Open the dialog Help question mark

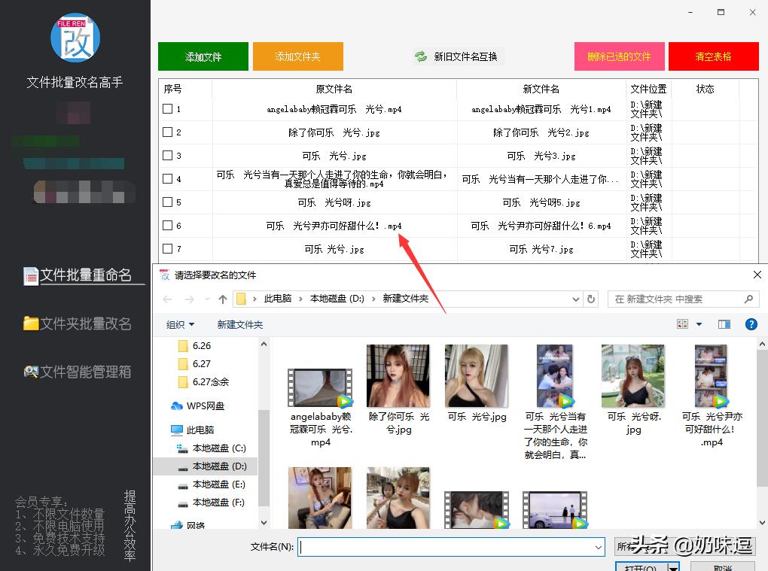coord(751,324)
